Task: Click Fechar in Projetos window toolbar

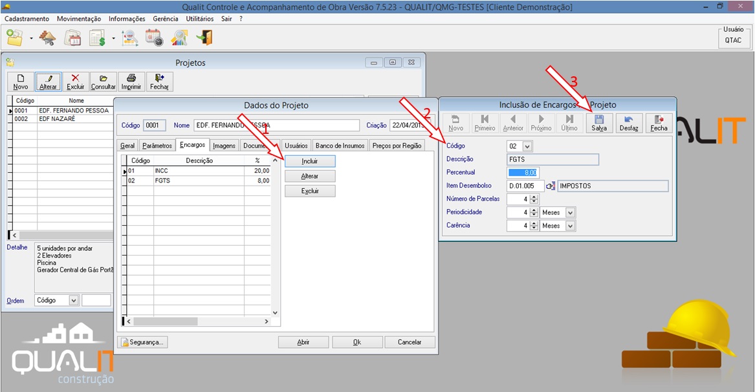Action: [x=159, y=82]
